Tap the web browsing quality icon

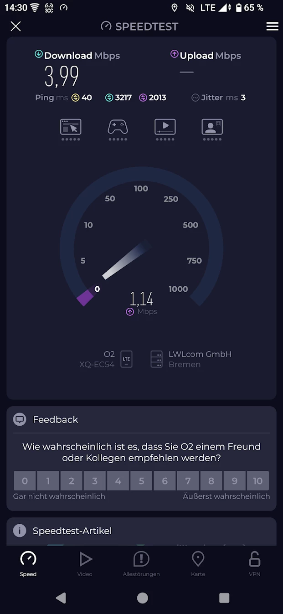[x=71, y=127]
